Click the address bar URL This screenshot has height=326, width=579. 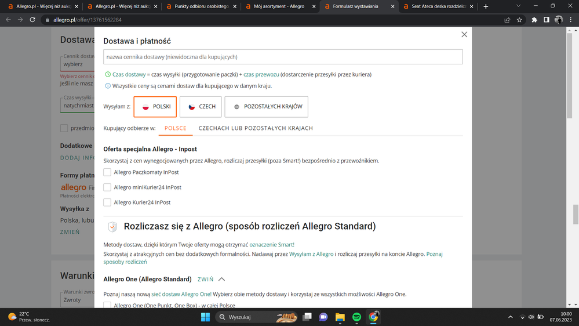tap(87, 20)
